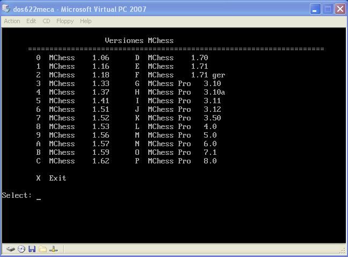Click the 'MChess Pro 6.0' entry
Viewport: 348px width, 257px height.
176,144
